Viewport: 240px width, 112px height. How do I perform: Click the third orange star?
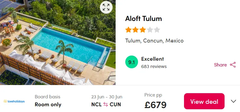pos(143,30)
